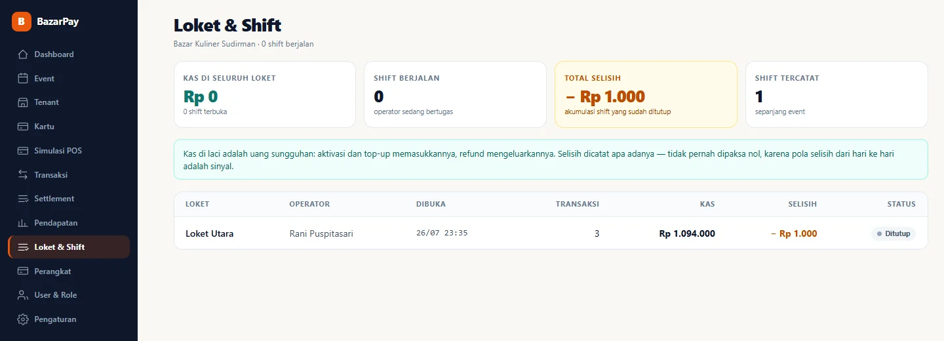
Task: Open the Transaksi page
Action: pos(69,175)
